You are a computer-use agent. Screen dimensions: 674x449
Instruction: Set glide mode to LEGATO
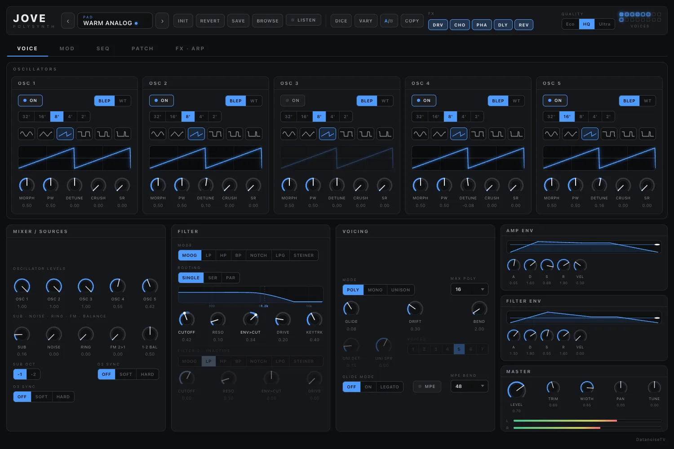click(390, 387)
